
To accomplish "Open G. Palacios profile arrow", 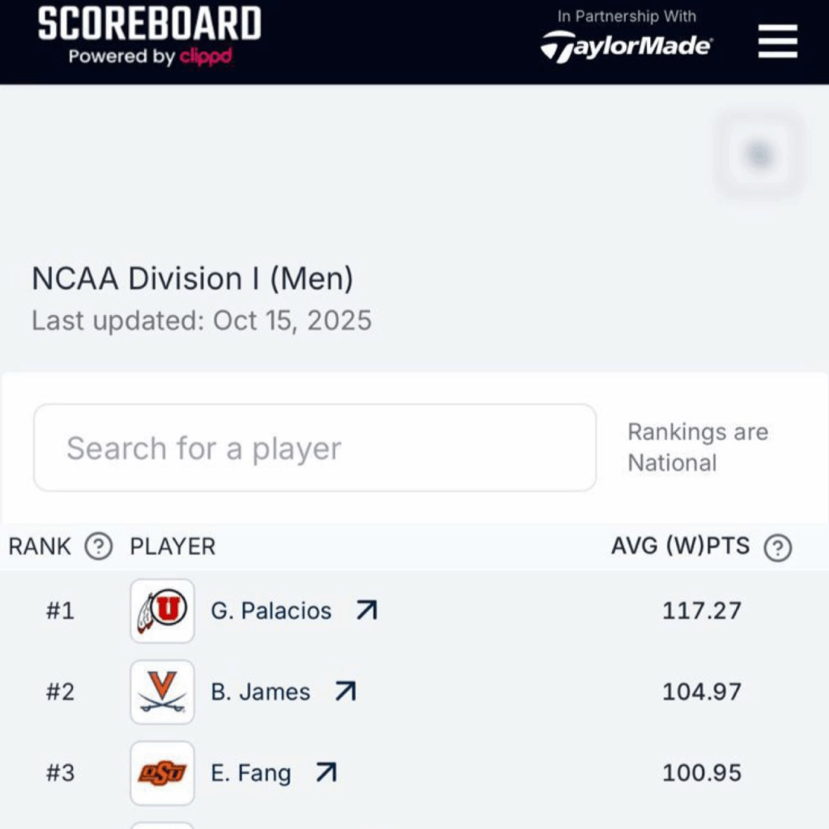I will pos(367,610).
